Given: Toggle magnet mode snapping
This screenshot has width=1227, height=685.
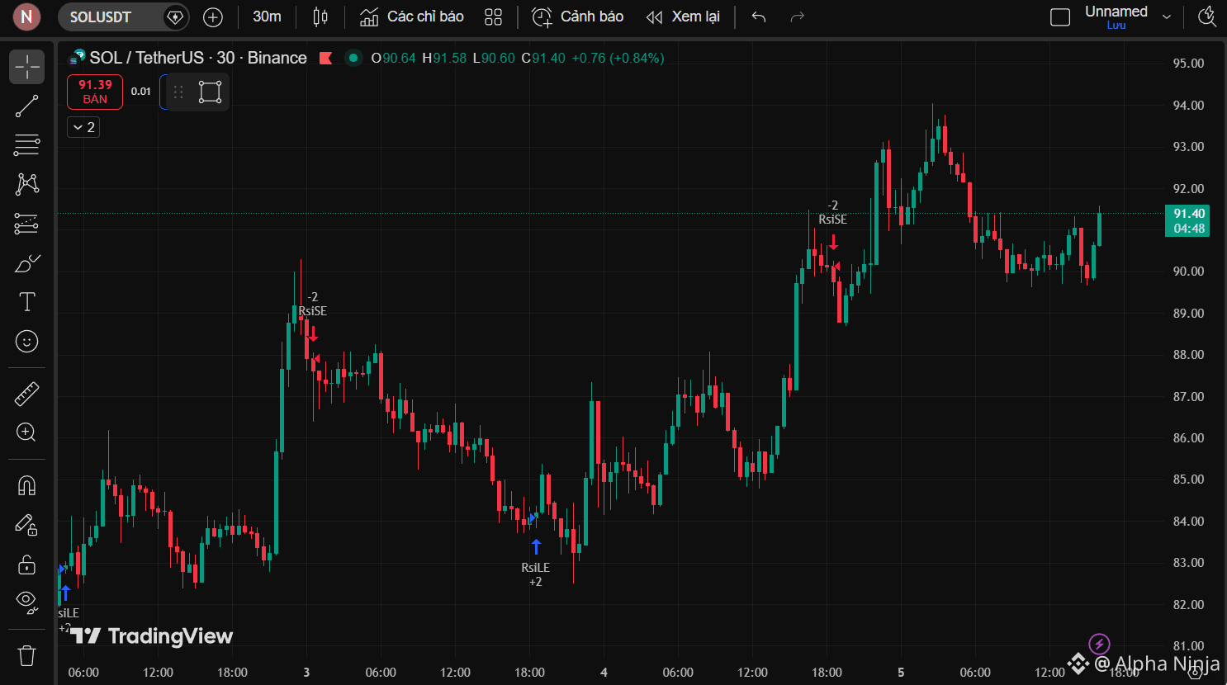Looking at the screenshot, I should 27,485.
